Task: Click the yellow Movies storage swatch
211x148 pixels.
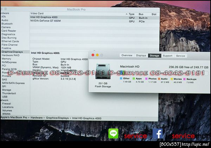Action: click(172, 79)
